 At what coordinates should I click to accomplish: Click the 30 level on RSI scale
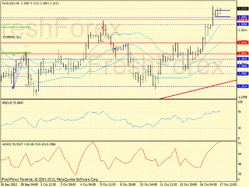[239, 128]
